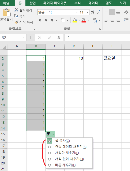Viewport: 130px width, 171px height.
Task: Open the font name dropdown 맑은 고딕
Action: click(x=77, y=12)
